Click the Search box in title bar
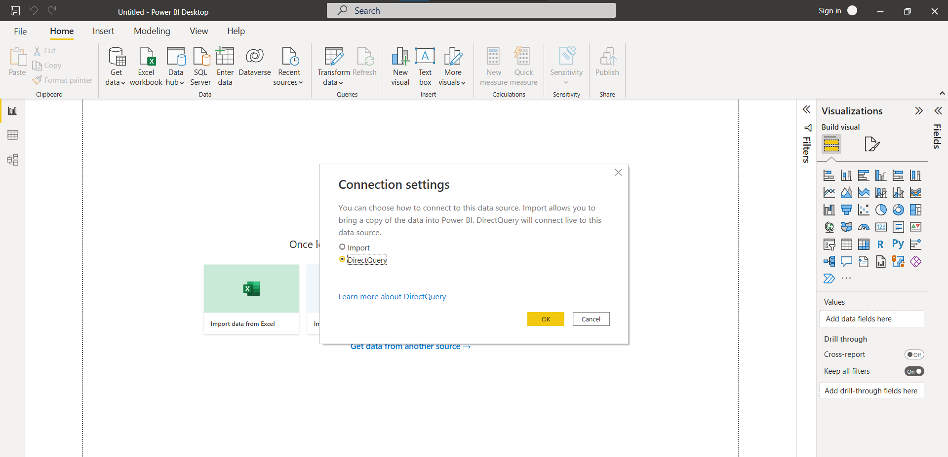This screenshot has height=457, width=948. click(x=471, y=10)
